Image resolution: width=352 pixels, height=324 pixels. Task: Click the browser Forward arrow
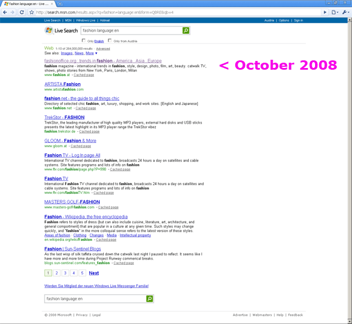coord(12,12)
